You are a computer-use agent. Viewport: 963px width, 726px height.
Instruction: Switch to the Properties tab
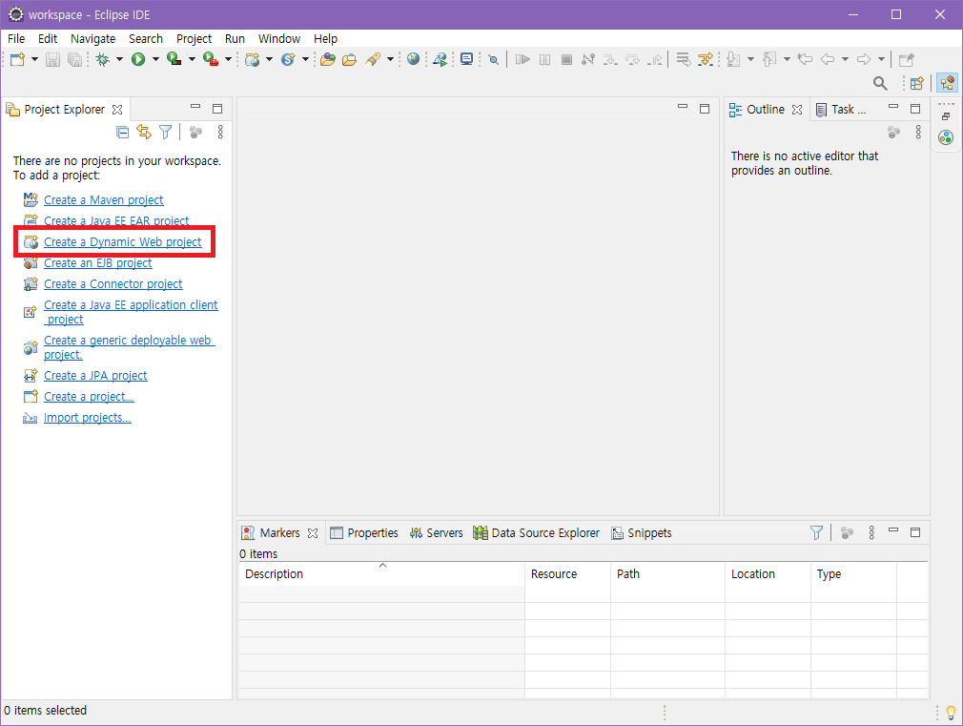364,533
